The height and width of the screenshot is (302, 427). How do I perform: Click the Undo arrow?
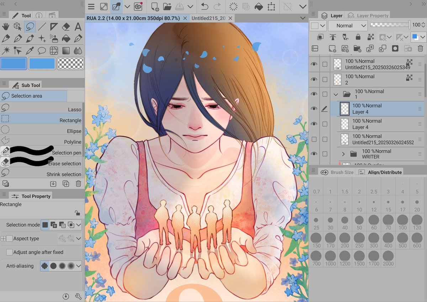tap(204, 6)
